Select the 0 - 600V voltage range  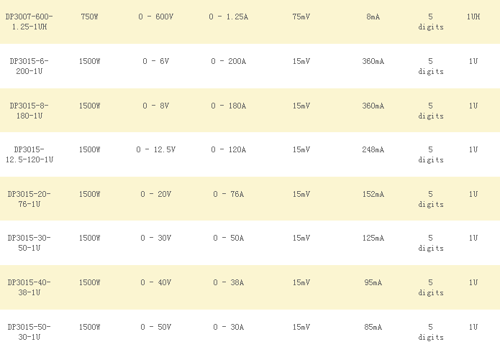[x=156, y=17]
